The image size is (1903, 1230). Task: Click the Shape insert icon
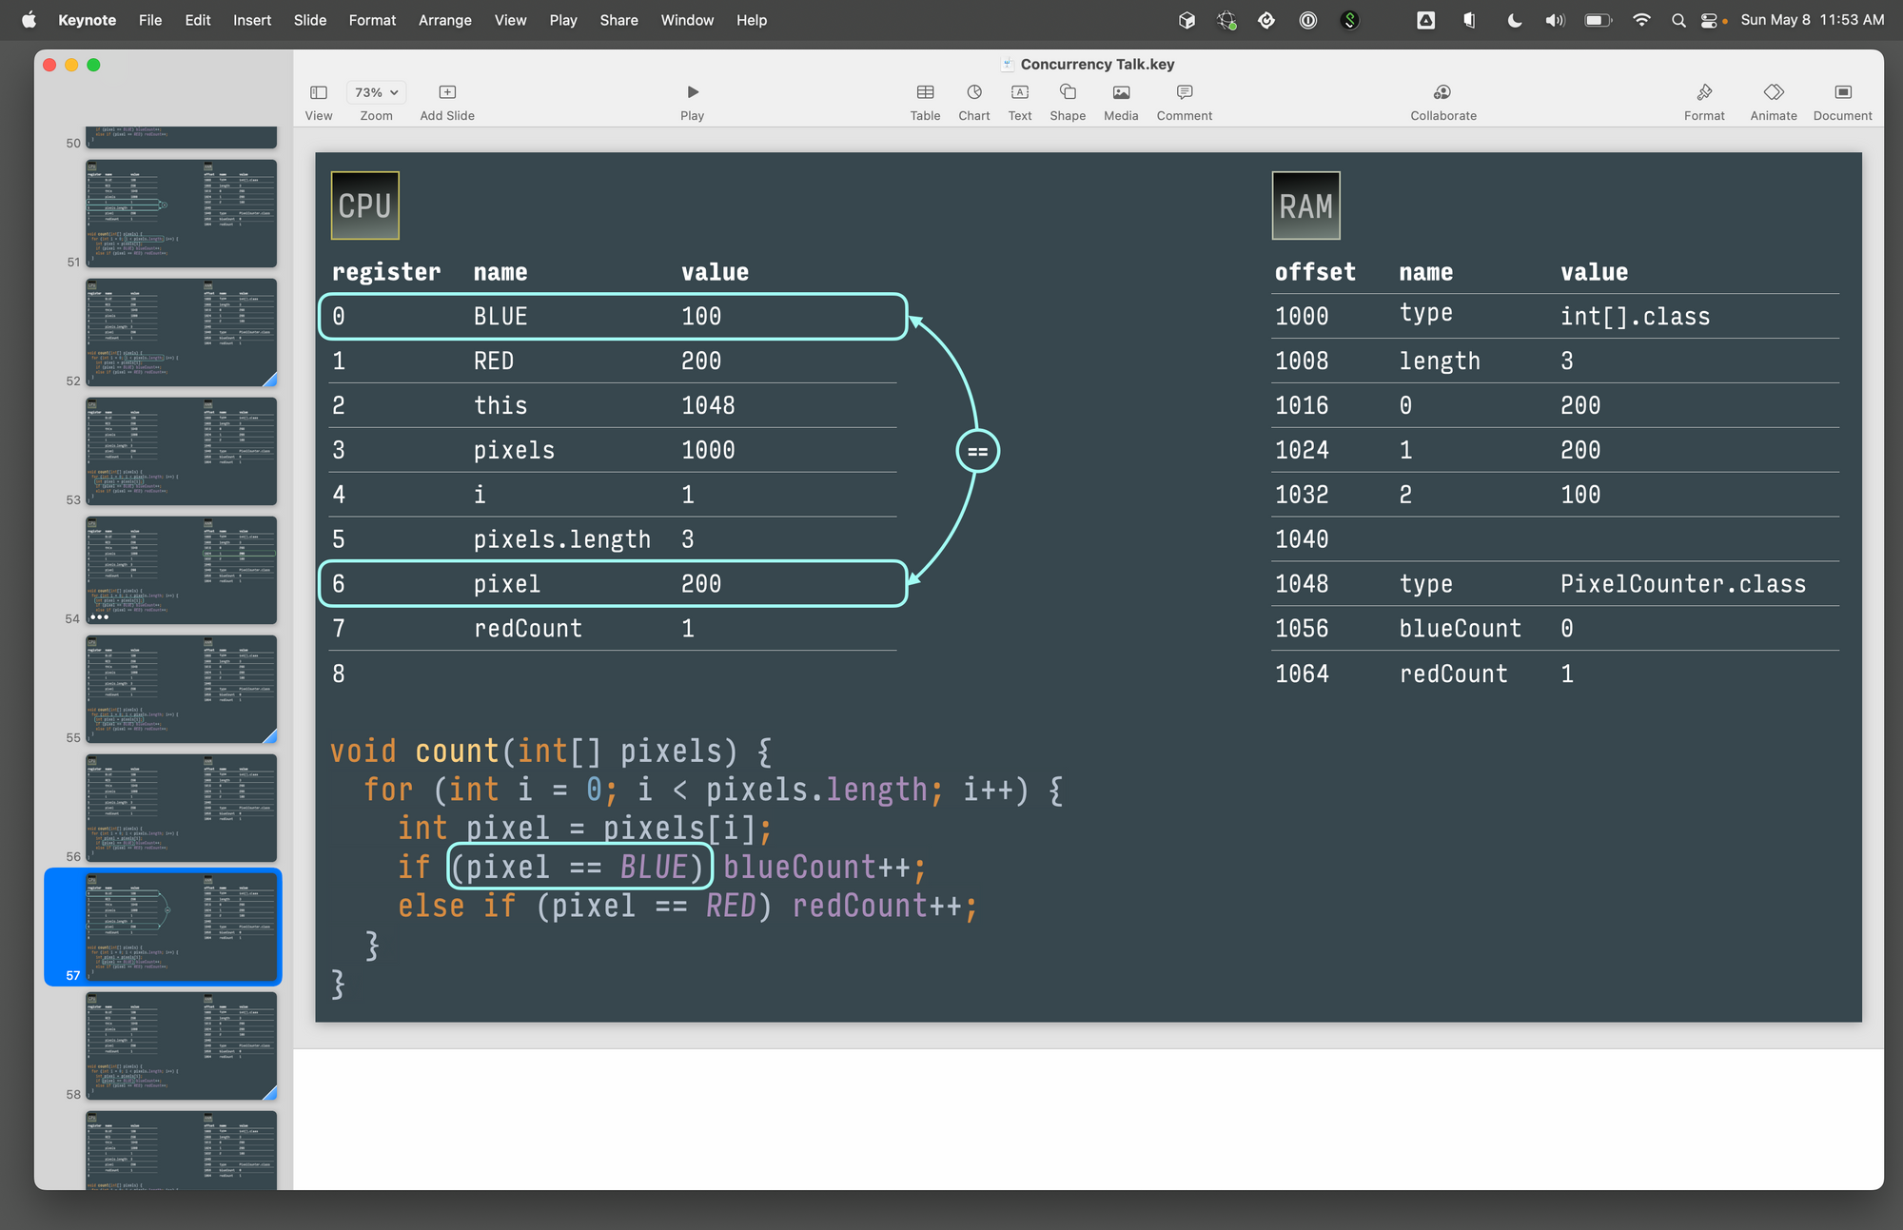click(1068, 91)
